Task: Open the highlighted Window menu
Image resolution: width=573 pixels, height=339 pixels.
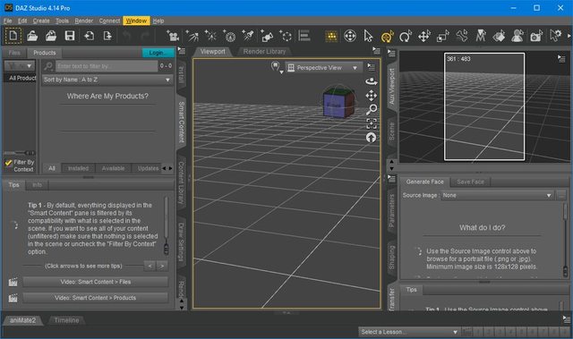Action: tap(136, 21)
